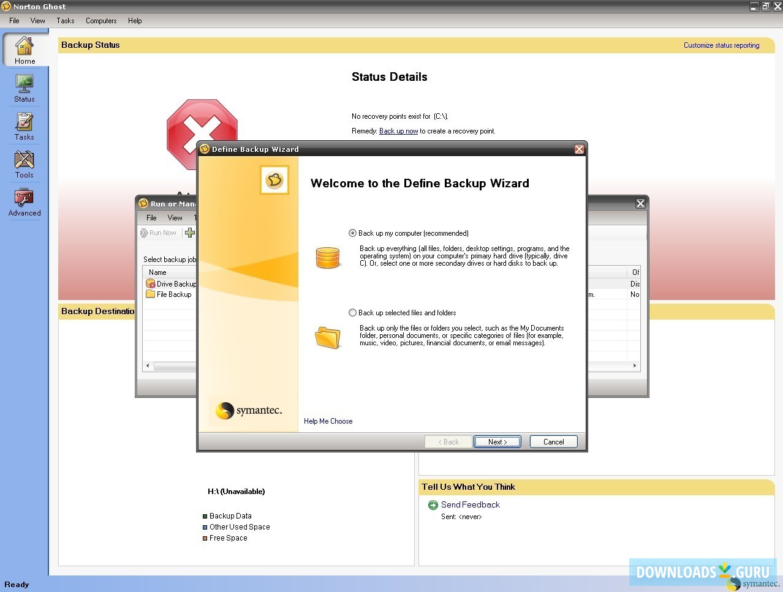
Task: Click the Back up now link
Action: [x=398, y=131]
